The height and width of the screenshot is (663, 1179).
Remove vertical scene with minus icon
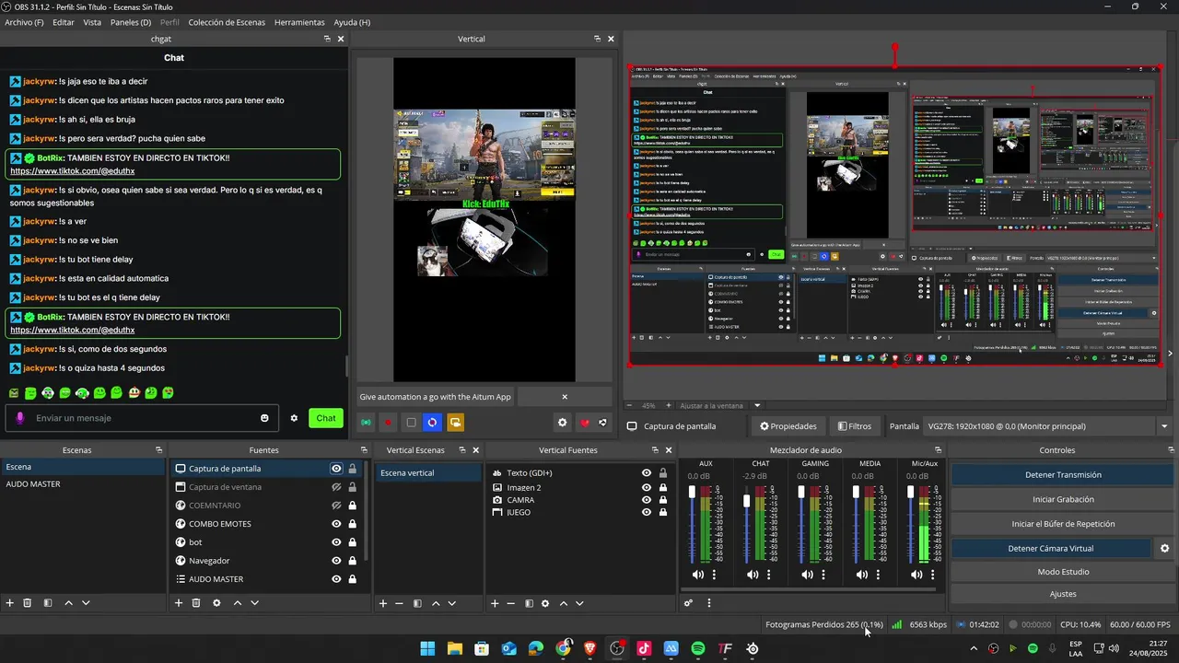399,603
